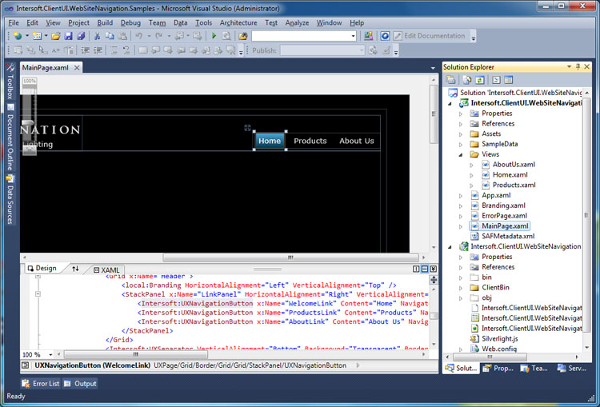Open the Error List panel
Viewport: 600px width, 407px height.
coord(41,383)
